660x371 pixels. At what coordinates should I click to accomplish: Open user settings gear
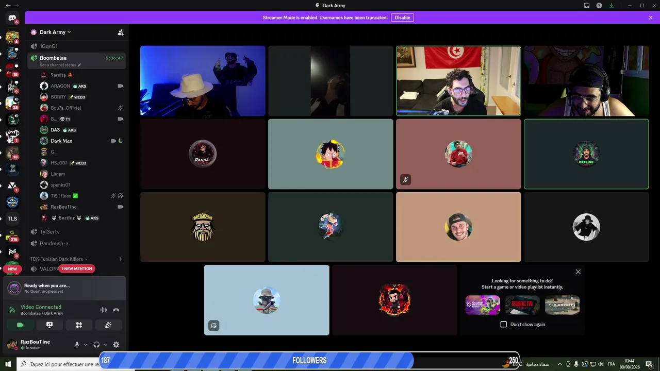coord(116,345)
